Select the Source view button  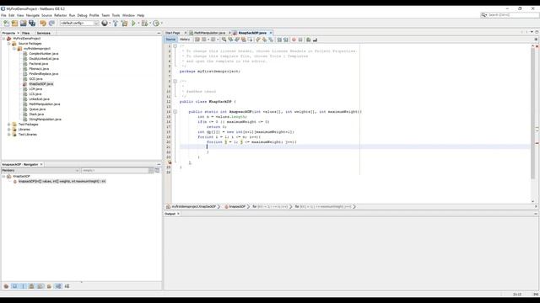pyautogui.click(x=170, y=40)
